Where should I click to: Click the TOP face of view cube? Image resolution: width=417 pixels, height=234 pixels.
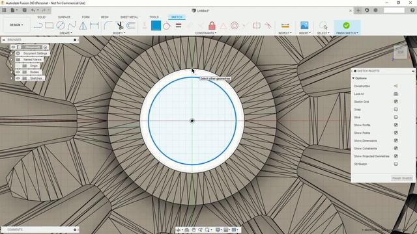(x=401, y=52)
